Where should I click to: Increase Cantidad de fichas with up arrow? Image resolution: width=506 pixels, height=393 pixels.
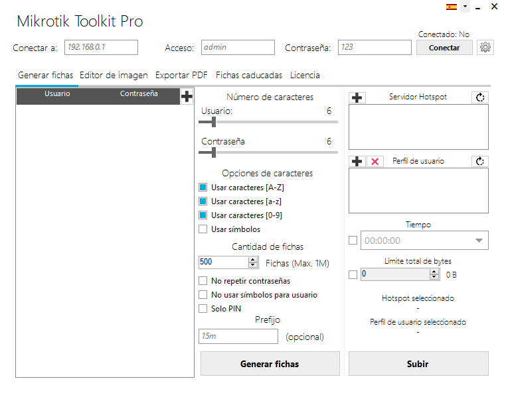253,260
